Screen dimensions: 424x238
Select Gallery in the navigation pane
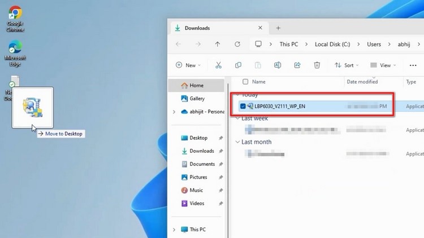[196, 99]
